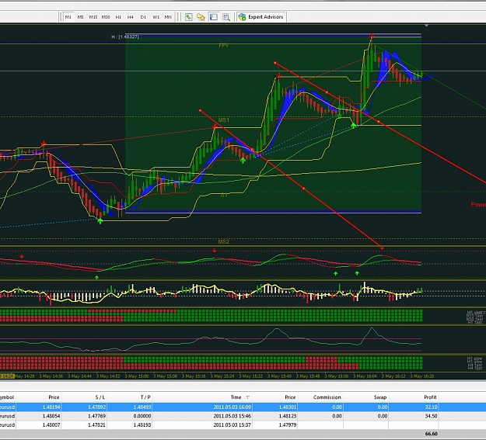486x440 pixels.
Task: Click stop loss value 1.47769
Action: click(96, 416)
